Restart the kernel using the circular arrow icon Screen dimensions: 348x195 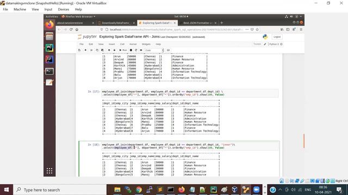[136, 50]
